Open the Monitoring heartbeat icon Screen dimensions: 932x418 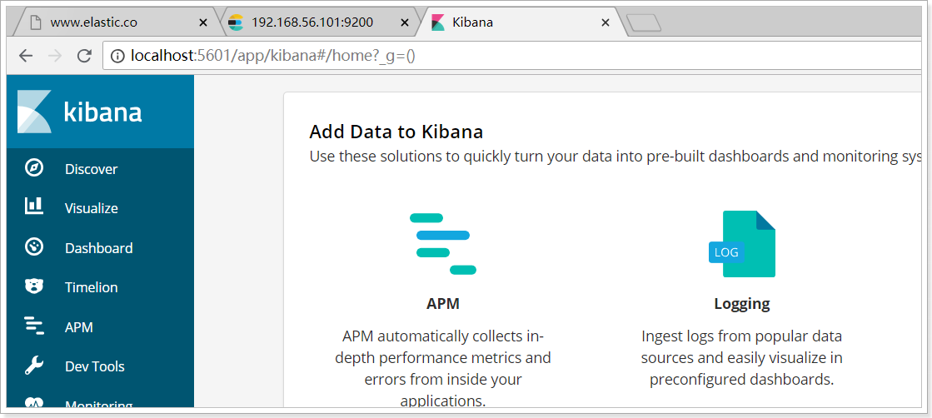(34, 403)
